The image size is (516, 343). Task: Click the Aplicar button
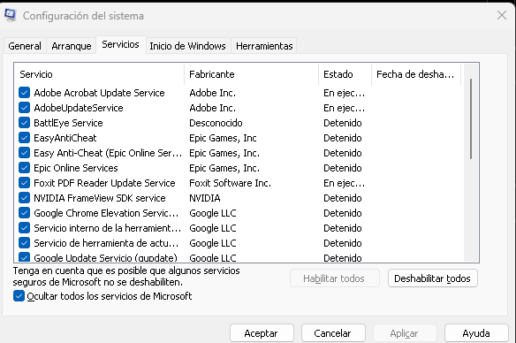pyautogui.click(x=405, y=333)
